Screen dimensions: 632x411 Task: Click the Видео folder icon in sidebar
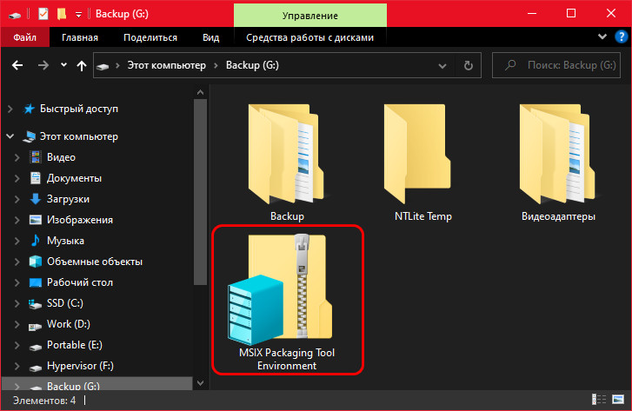coord(36,157)
